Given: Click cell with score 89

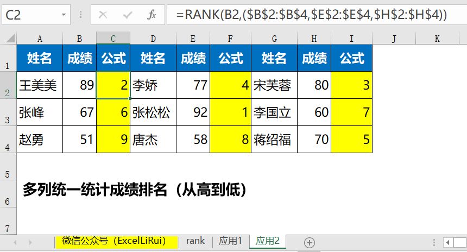Looking at the screenshot, I should [x=79, y=85].
